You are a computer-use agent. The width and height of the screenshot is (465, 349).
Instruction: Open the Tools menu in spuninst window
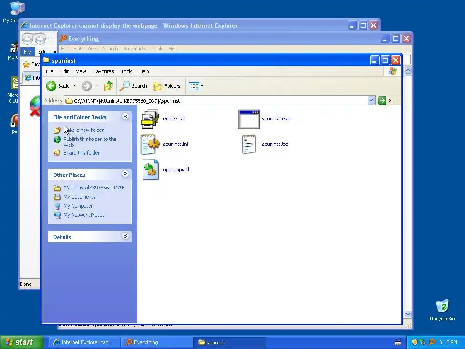click(127, 71)
